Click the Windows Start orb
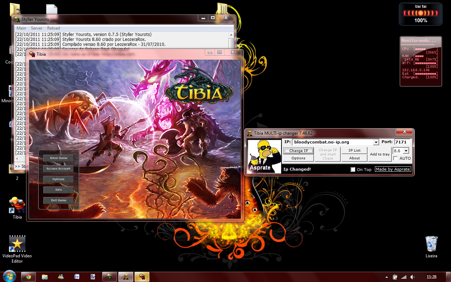 click(9, 277)
